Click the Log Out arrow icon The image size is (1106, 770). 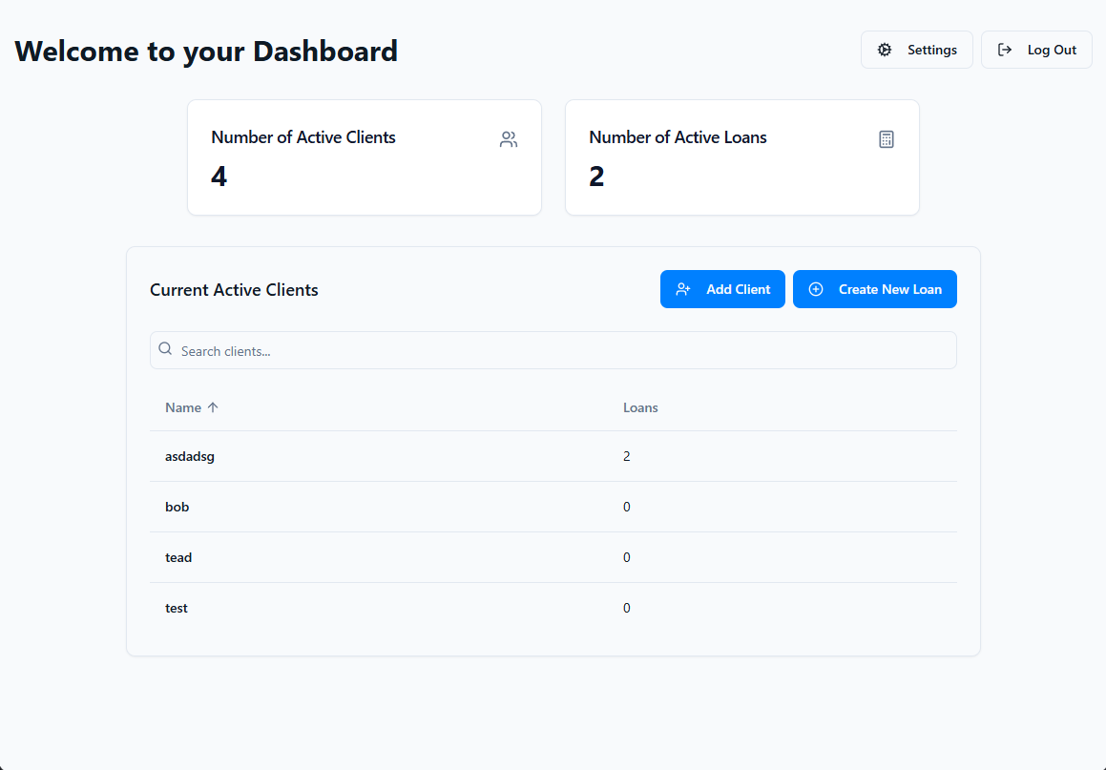[x=1005, y=50]
